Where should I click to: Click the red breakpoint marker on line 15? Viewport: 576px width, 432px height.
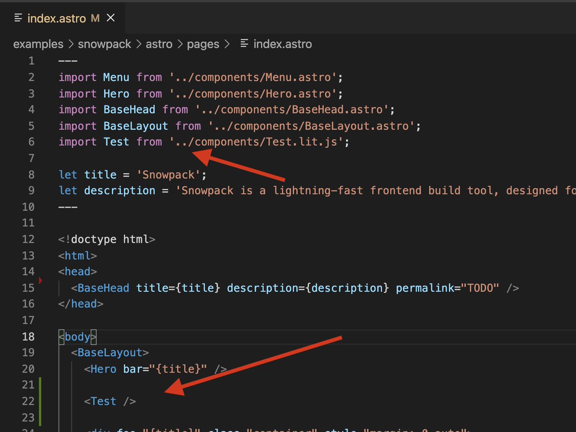[40, 281]
